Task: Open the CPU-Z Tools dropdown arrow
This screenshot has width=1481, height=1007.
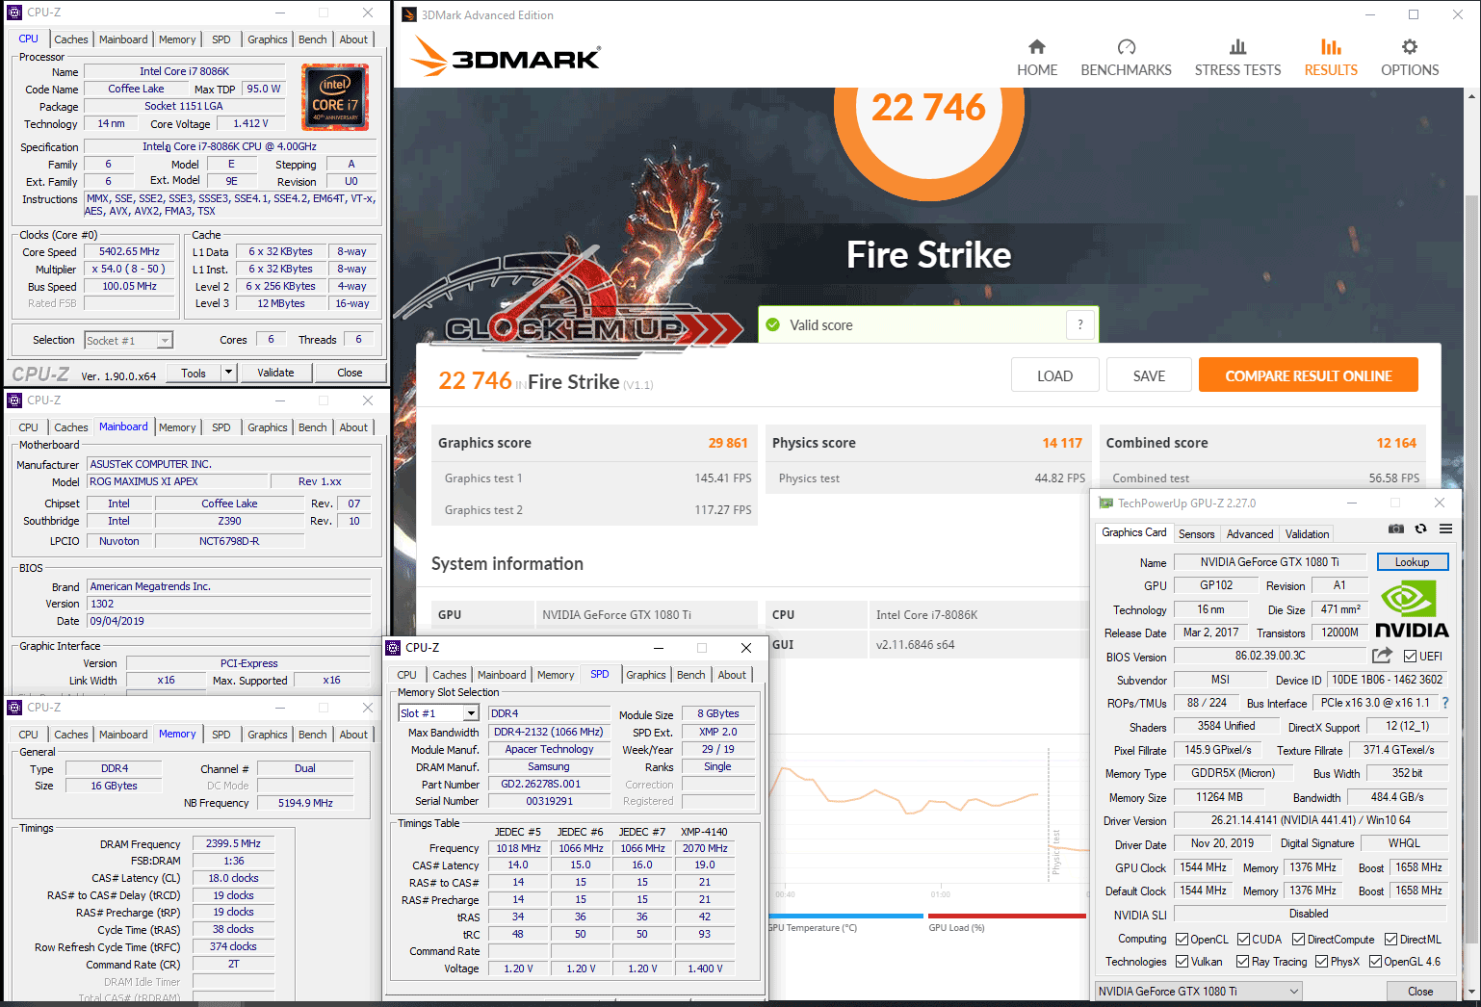Action: [228, 373]
